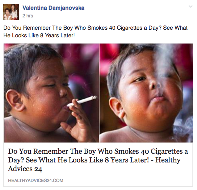Visit the HEALTHYADVICES24.COM domain link

click(35, 181)
